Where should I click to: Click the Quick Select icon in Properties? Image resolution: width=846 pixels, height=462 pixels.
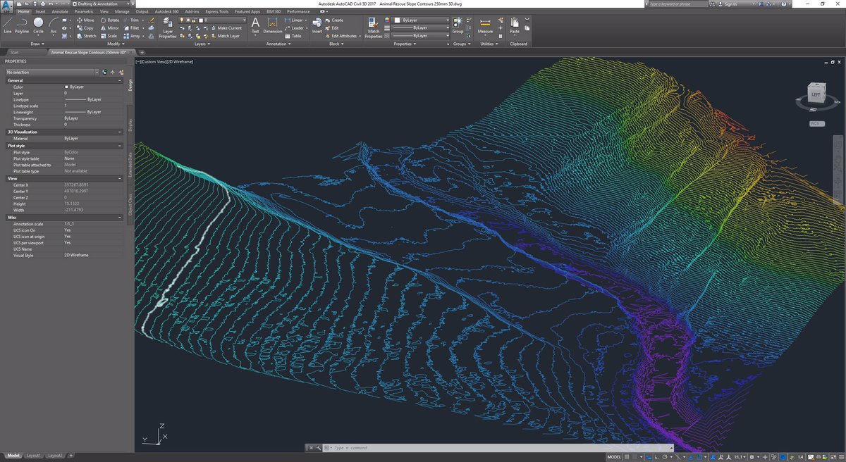point(120,72)
